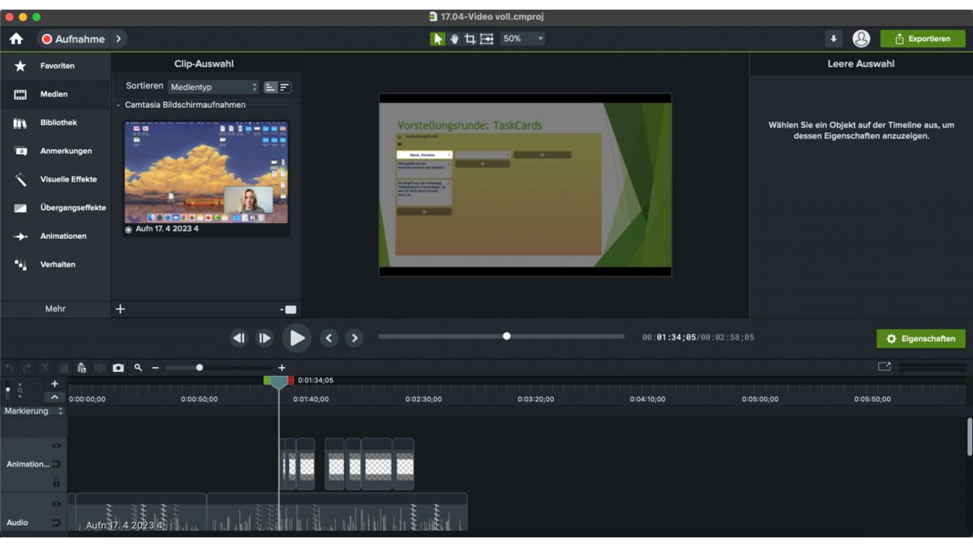This screenshot has height=547, width=973.
Task: Toggle visibility of the Audio track
Action: (x=56, y=504)
